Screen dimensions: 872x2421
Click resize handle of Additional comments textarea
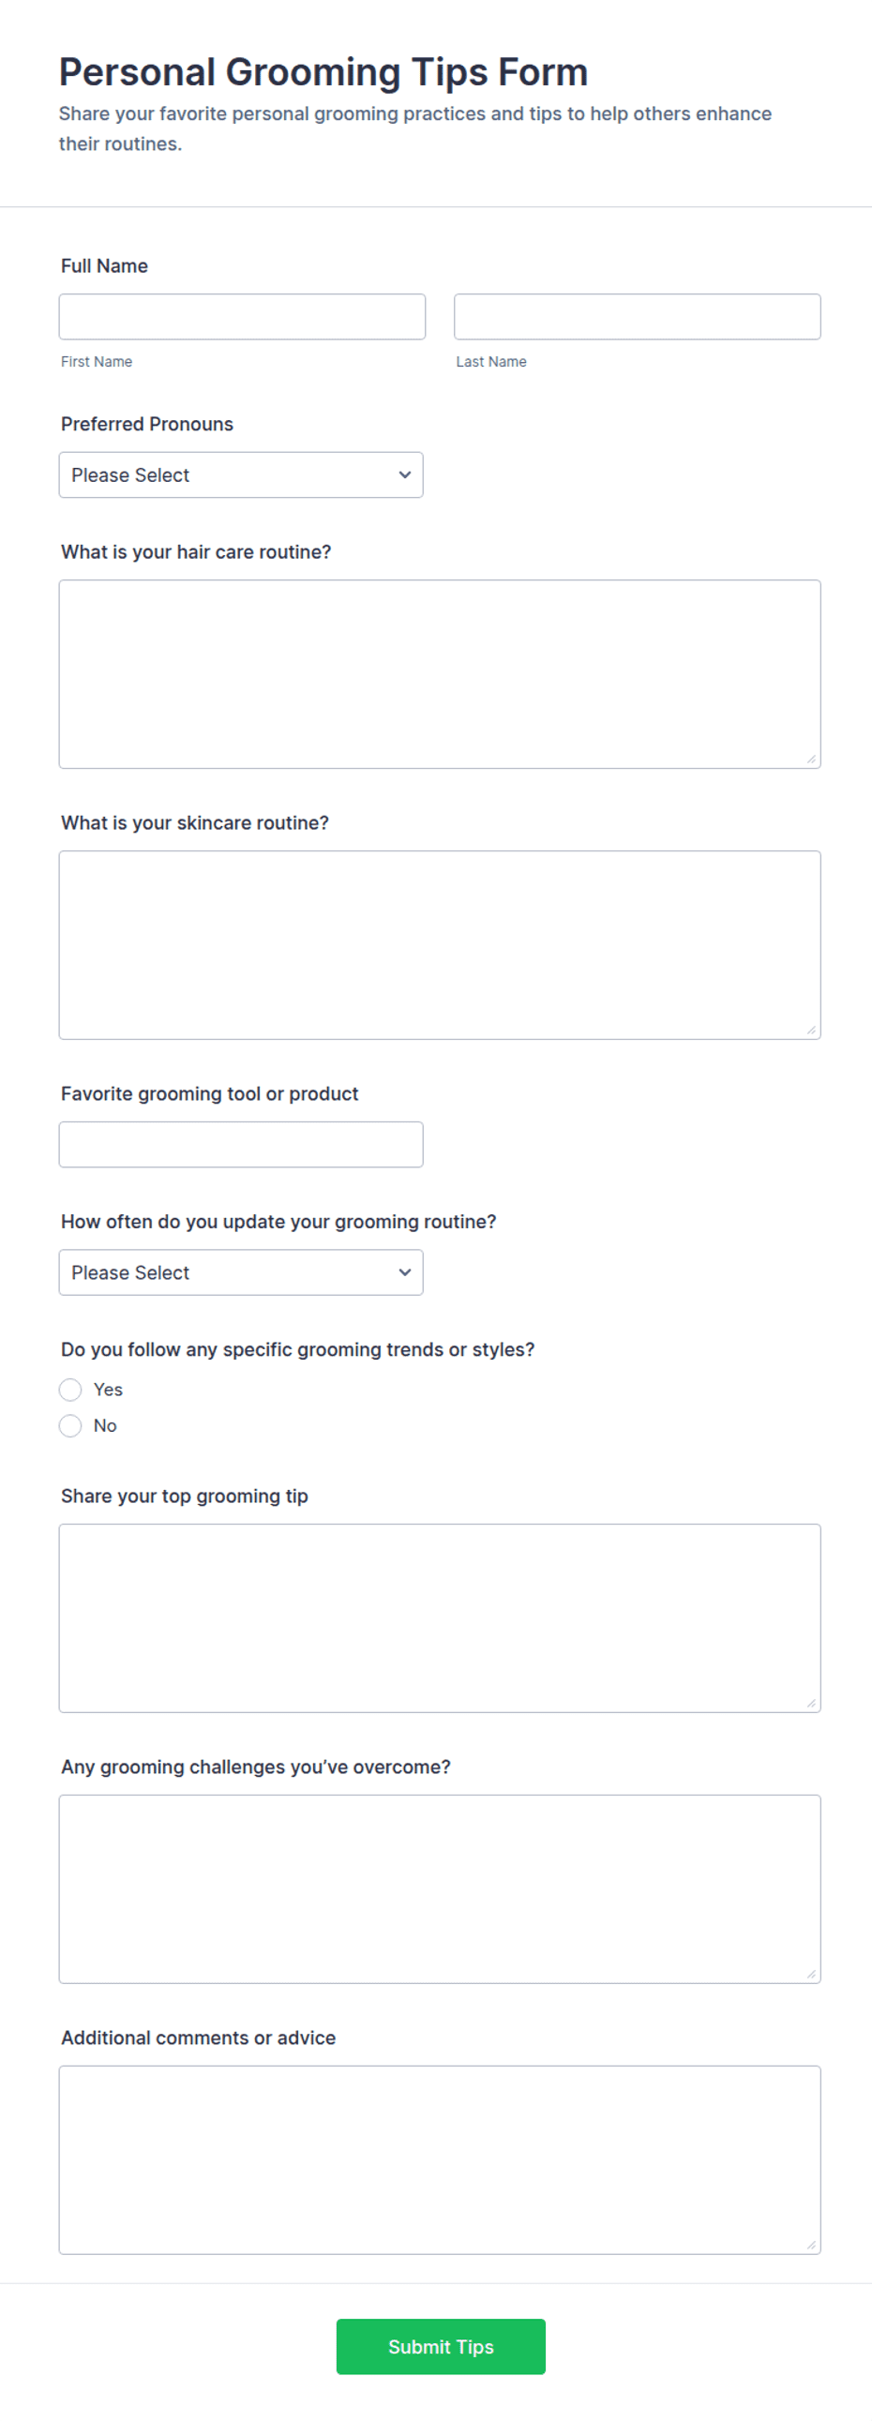[811, 2245]
